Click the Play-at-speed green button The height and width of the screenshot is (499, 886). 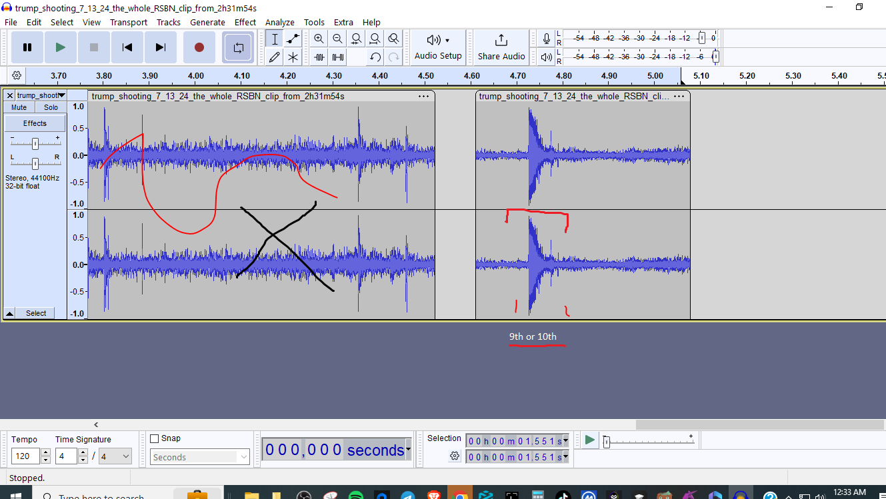[589, 440]
